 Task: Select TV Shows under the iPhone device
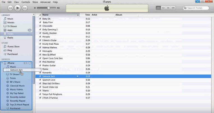(x=15, y=74)
